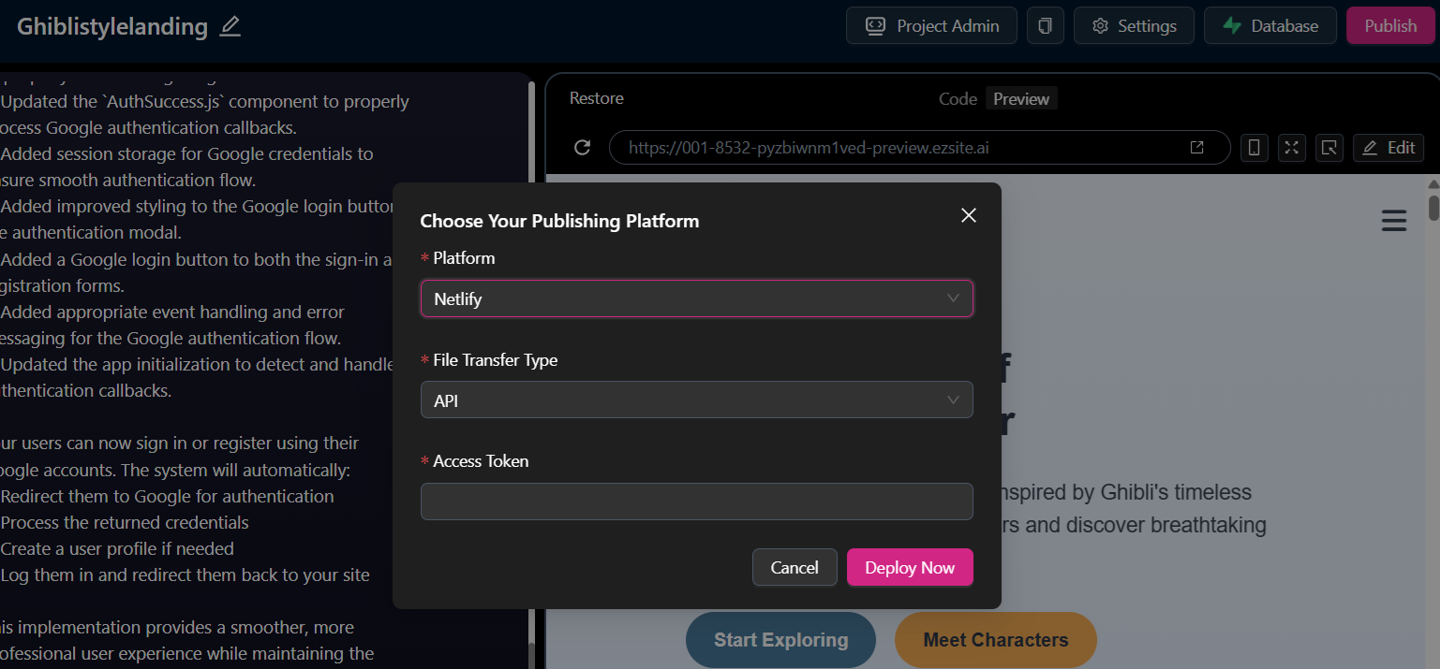The width and height of the screenshot is (1440, 669).
Task: Click into the Access Token field
Action: (696, 502)
